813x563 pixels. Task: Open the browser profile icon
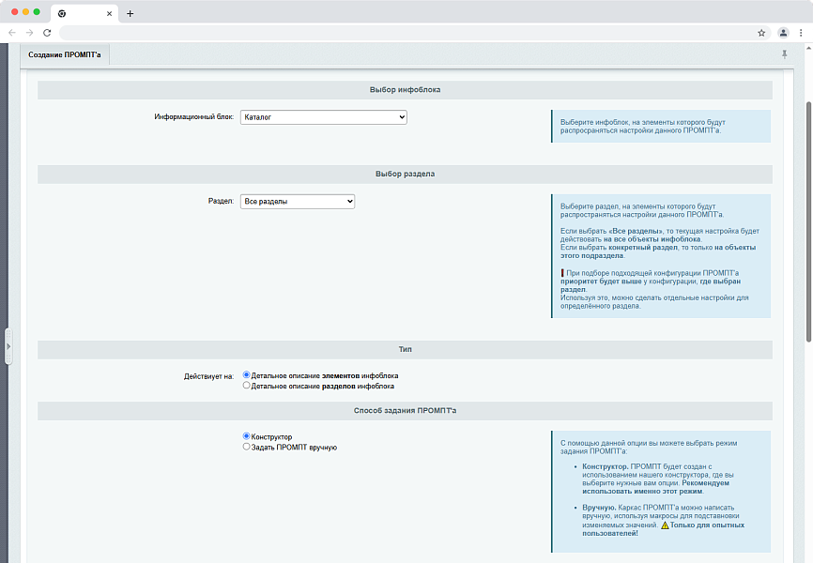783,32
